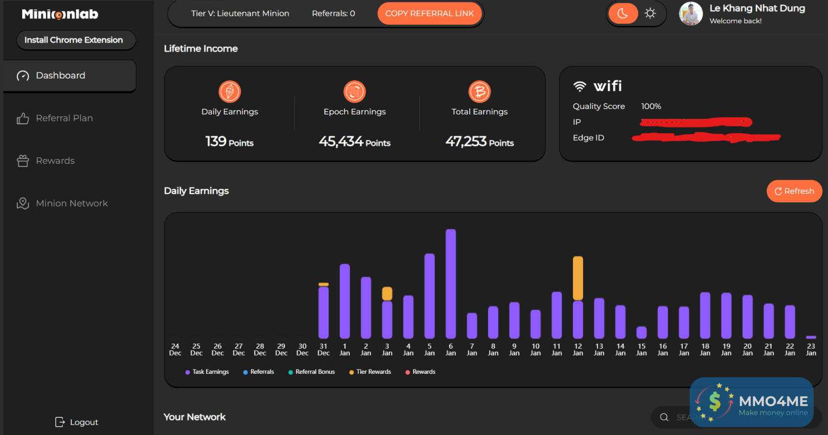Click the 15 Jan short purple bar
Image resolution: width=828 pixels, height=435 pixels.
642,332
